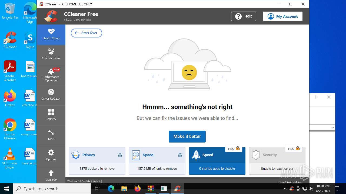Select Firefox desktop shortcut
This screenshot has height=194, width=346.
(x=10, y=98)
